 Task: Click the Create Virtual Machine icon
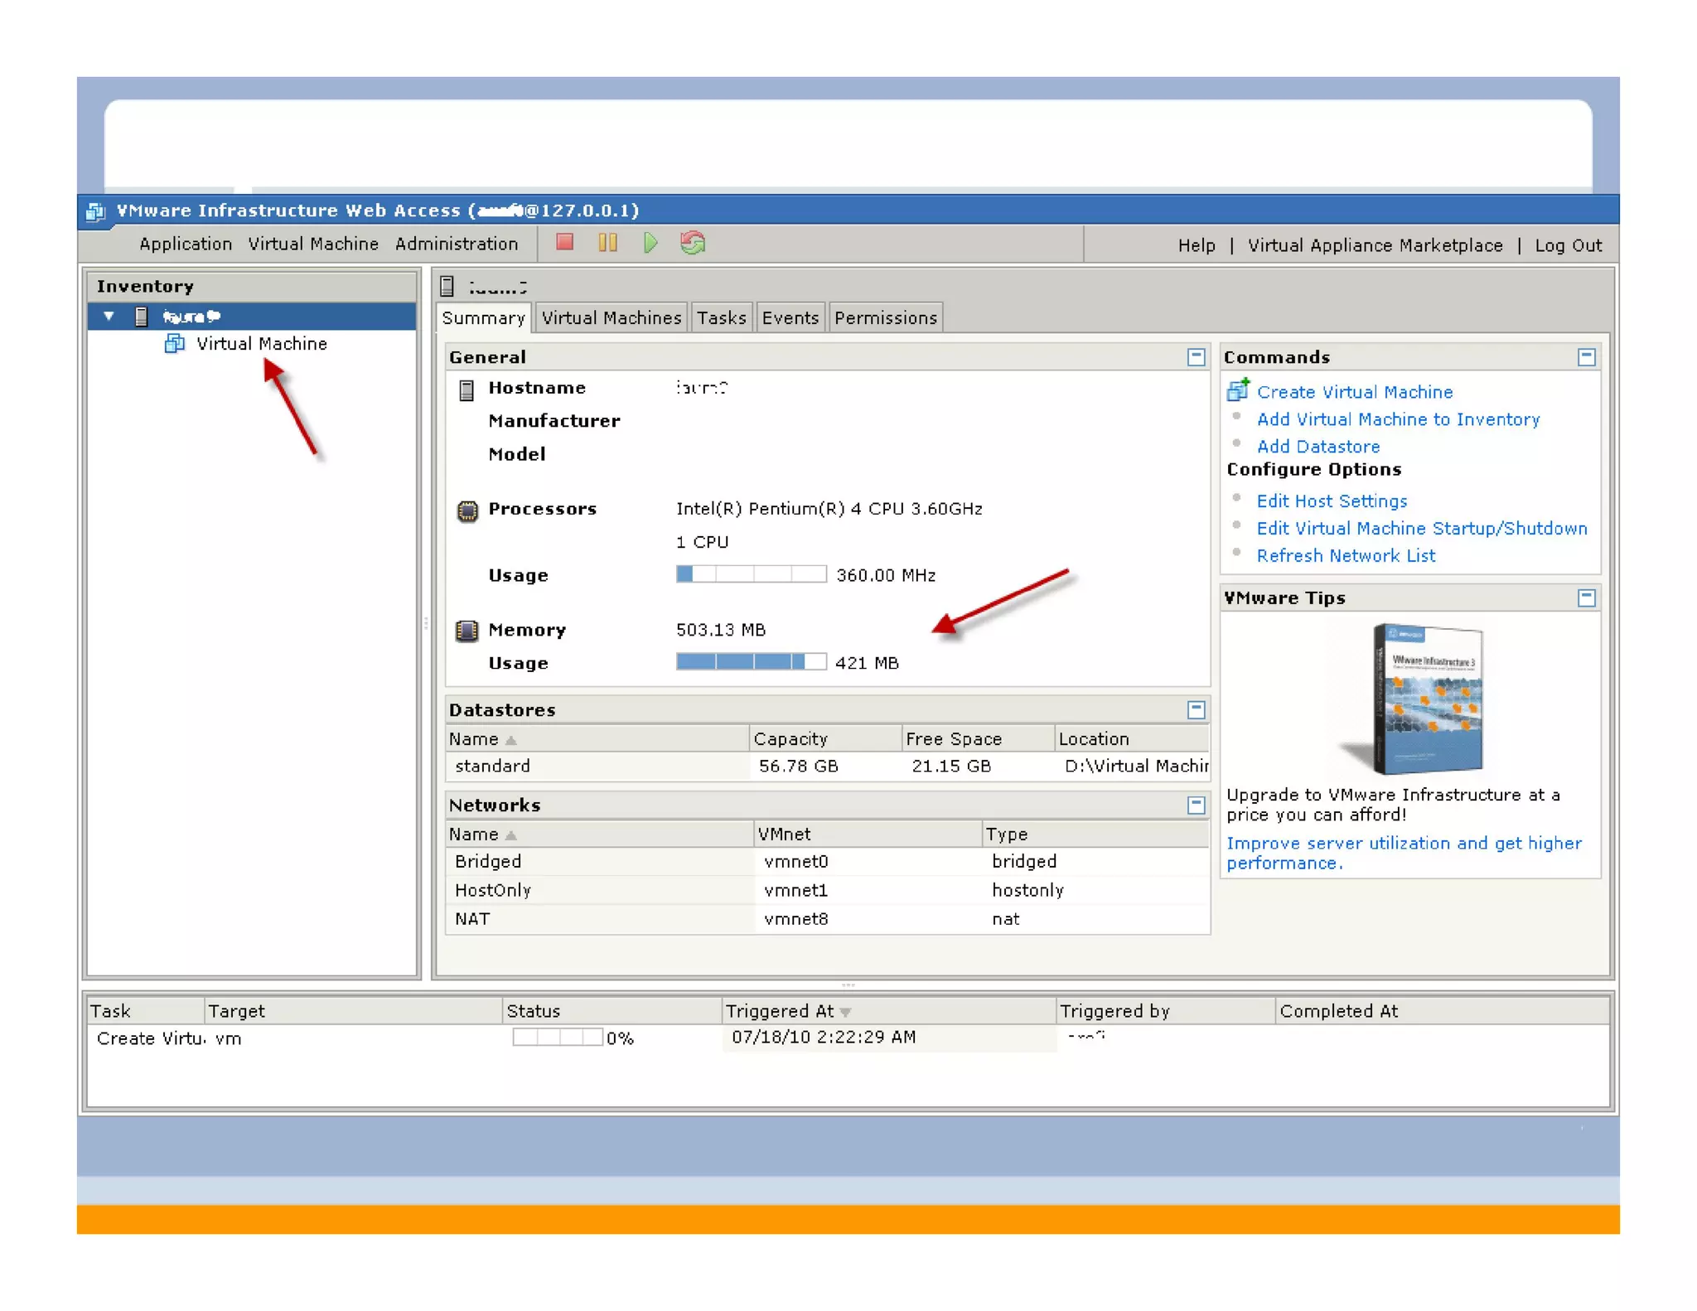[x=1238, y=389]
